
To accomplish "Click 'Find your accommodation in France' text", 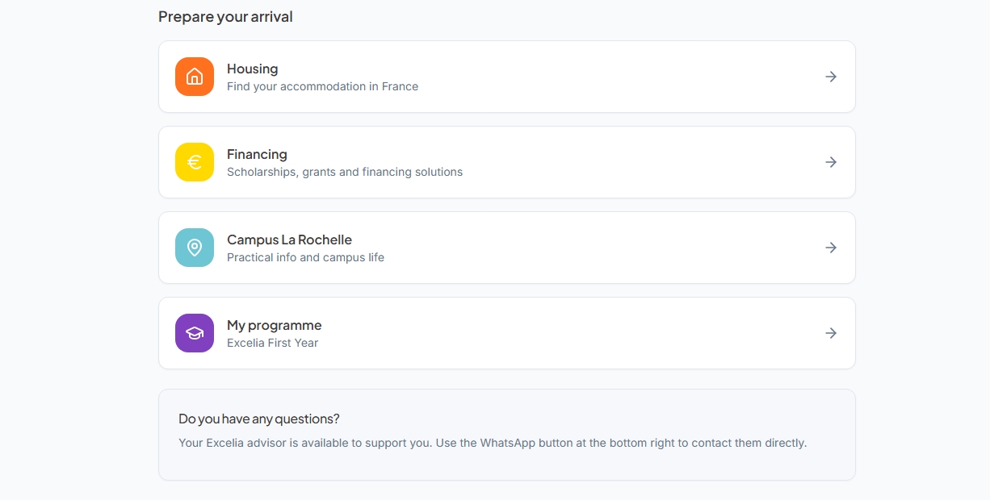I will [322, 87].
